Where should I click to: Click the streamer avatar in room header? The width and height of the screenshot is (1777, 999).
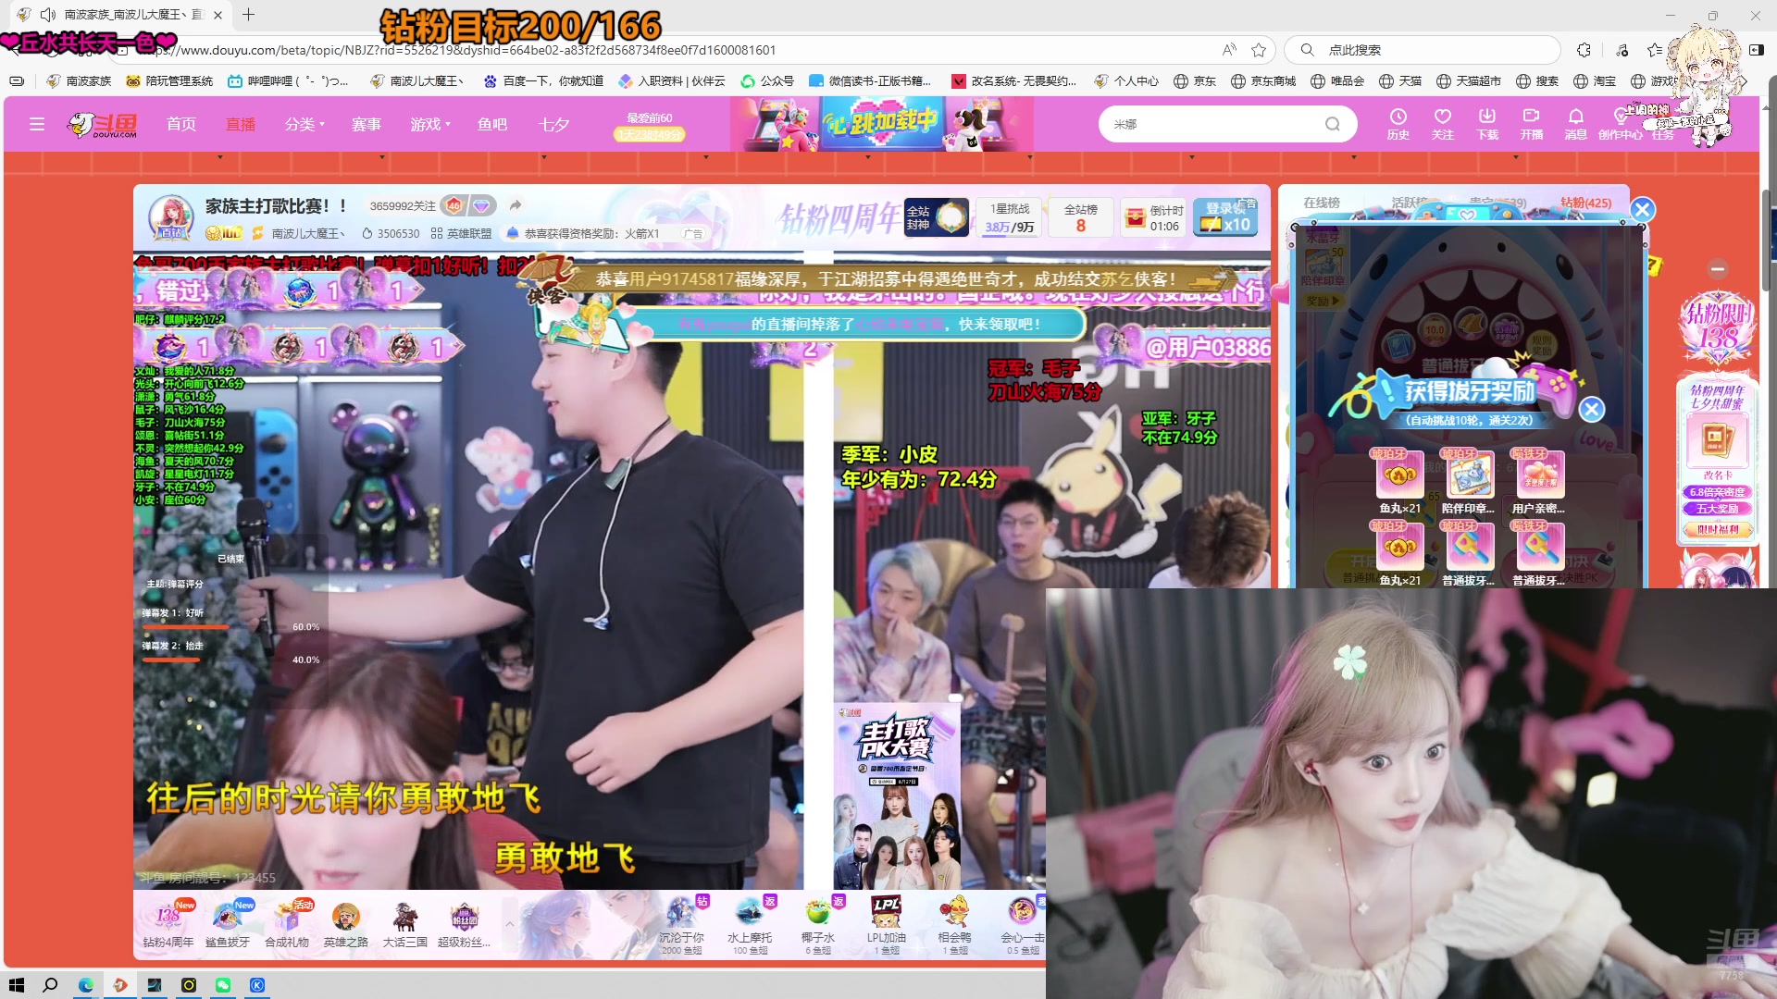click(171, 217)
